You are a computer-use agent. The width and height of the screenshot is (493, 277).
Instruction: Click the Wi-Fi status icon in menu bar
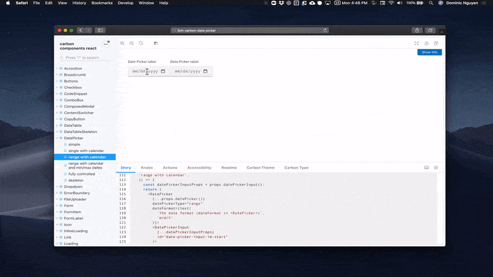pos(391,3)
